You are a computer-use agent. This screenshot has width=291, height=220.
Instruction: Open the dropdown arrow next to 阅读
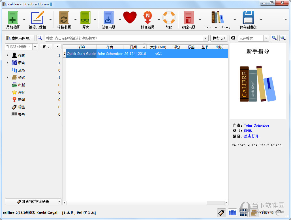point(95,20)
